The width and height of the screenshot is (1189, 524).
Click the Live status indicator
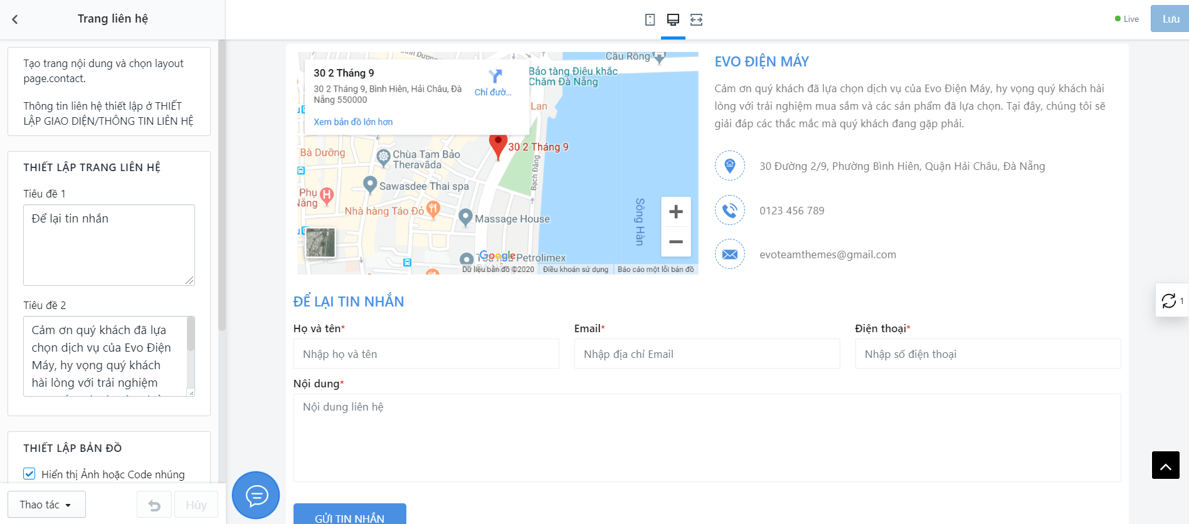tap(1127, 19)
